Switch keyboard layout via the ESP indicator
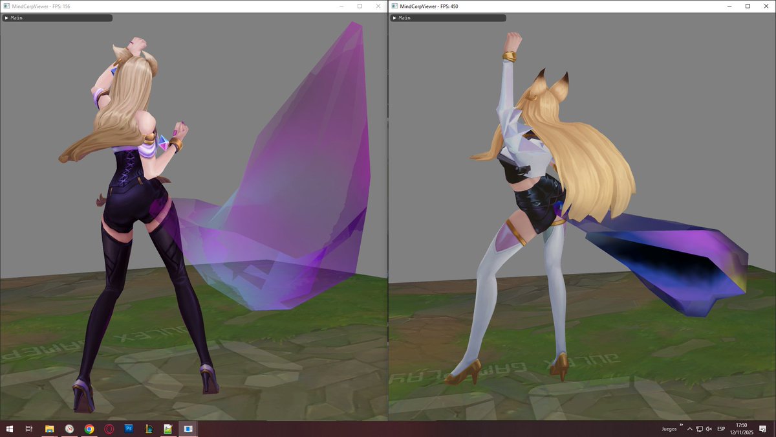 coord(721,429)
